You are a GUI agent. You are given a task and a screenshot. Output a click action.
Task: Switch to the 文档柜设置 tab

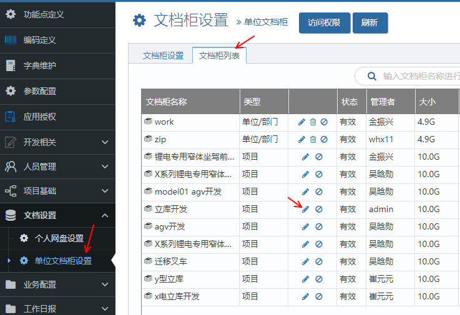pyautogui.click(x=163, y=56)
